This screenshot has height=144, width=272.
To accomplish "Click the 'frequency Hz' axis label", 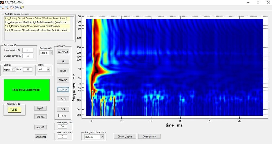I will tap(74, 88).
